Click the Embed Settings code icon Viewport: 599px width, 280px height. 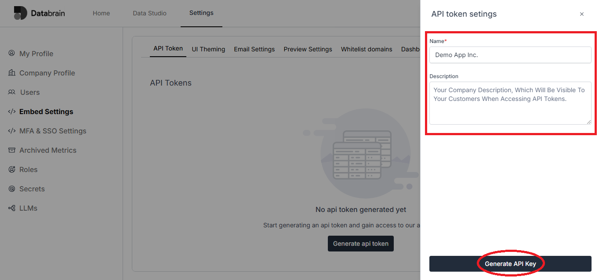click(x=11, y=111)
